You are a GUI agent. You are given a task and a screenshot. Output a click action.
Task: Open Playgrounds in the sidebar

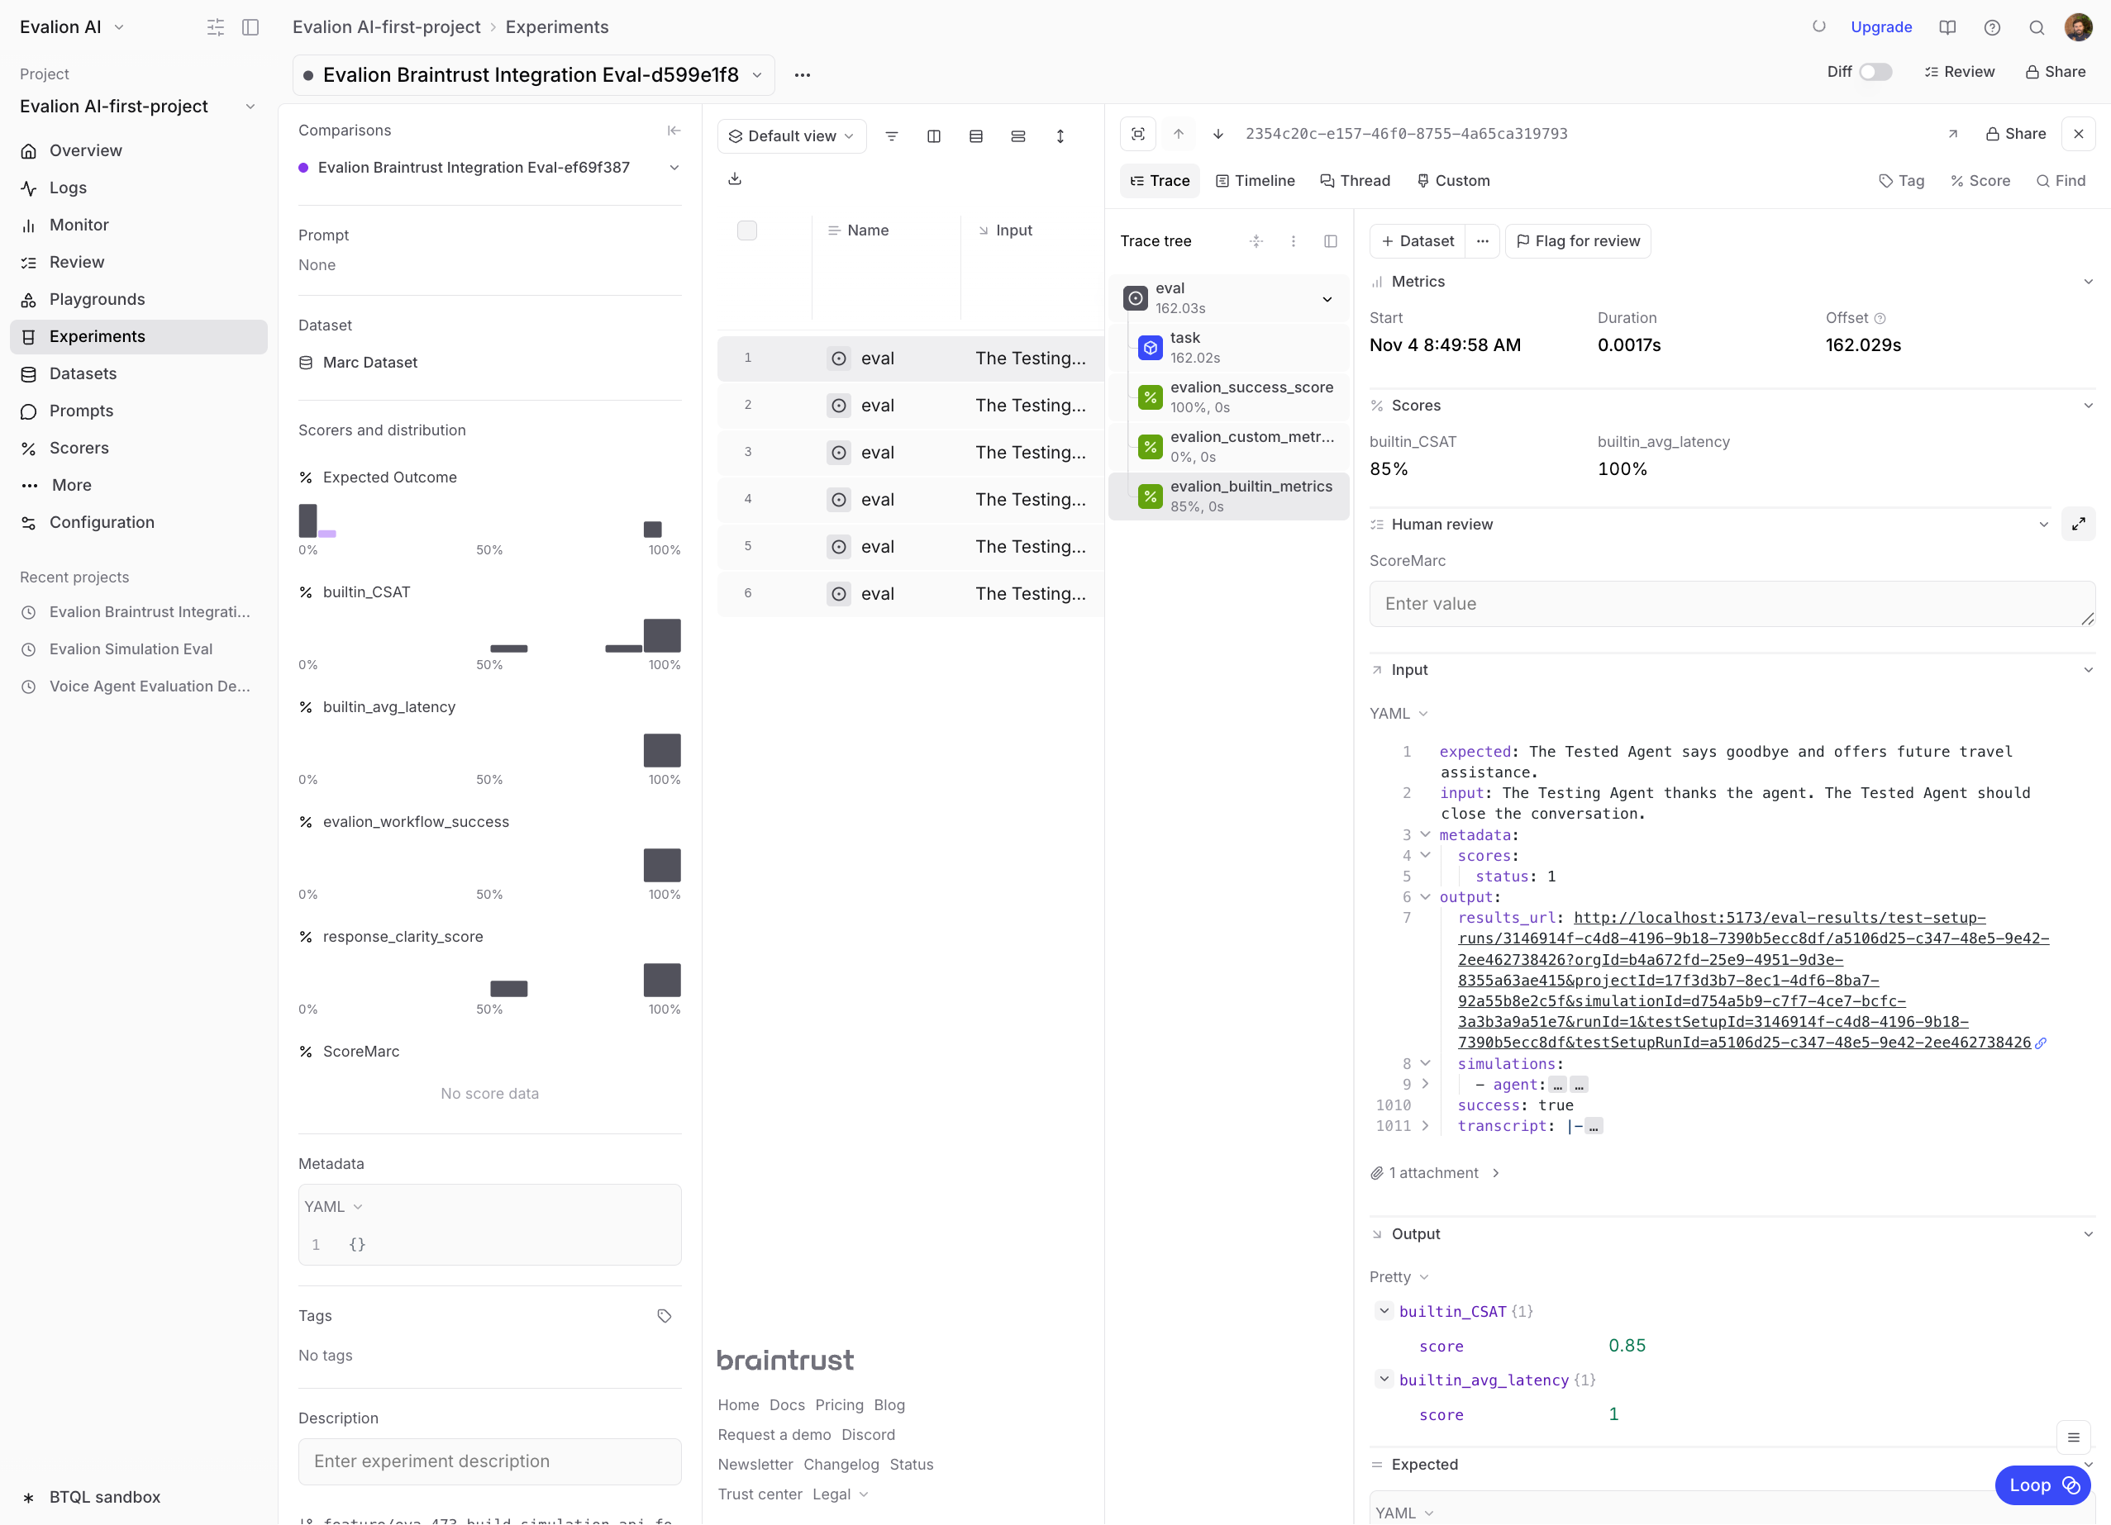pyautogui.click(x=139, y=300)
